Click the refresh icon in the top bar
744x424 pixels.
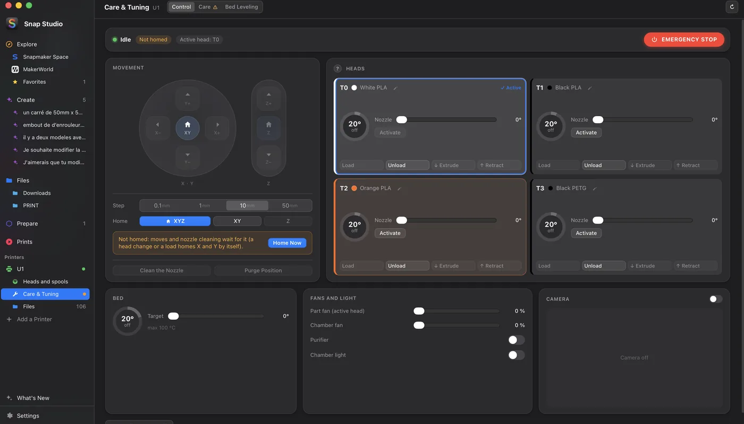(x=732, y=7)
